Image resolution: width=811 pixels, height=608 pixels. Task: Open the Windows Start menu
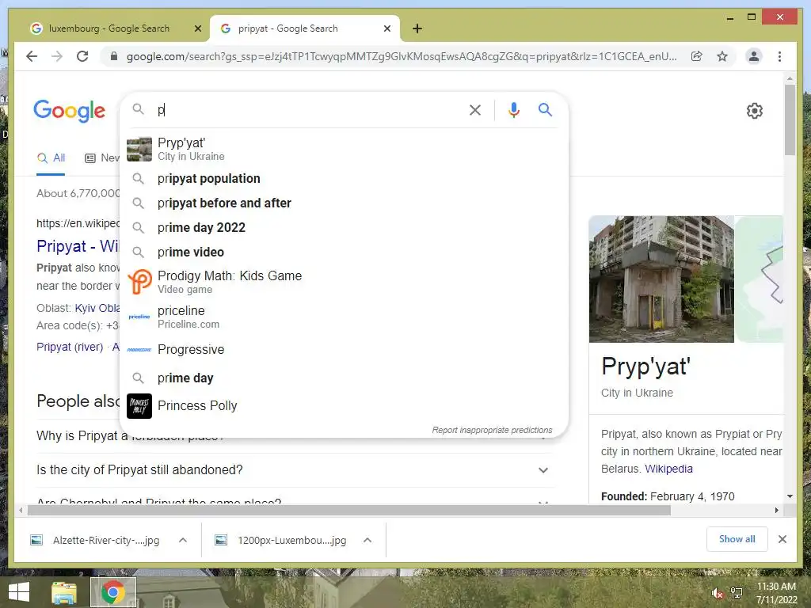click(20, 592)
